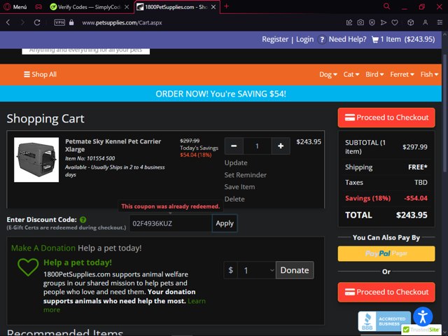This screenshot has width=448, height=336.
Task: Open Petmate Sky Kennel product thumbnail
Action: (x=36, y=160)
